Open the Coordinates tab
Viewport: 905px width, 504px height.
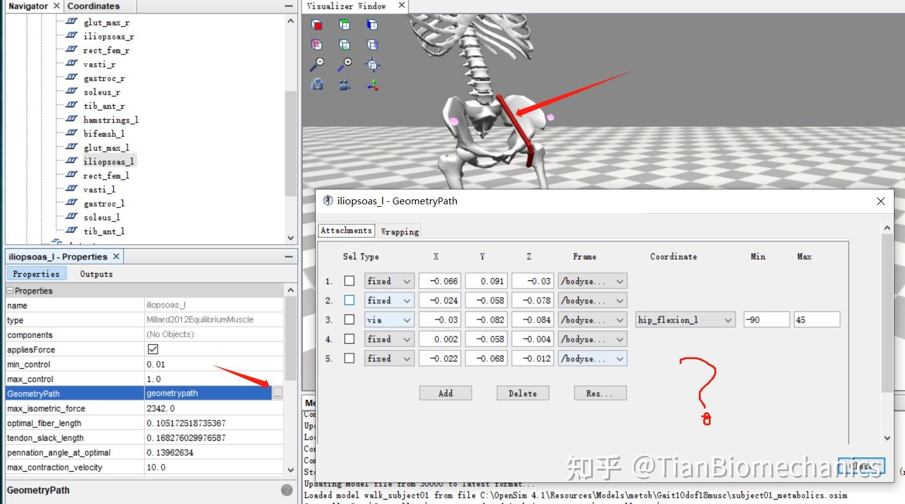coord(94,6)
